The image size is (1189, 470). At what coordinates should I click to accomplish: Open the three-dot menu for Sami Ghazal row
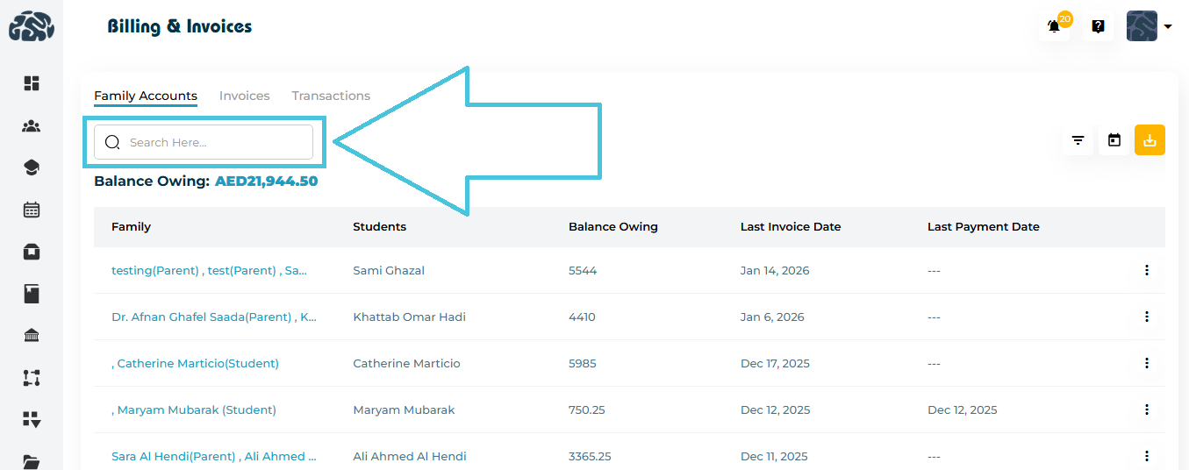[1146, 270]
